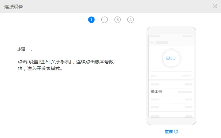Go to step 4 indicator
The width and height of the screenshot is (221, 138).
point(130,20)
